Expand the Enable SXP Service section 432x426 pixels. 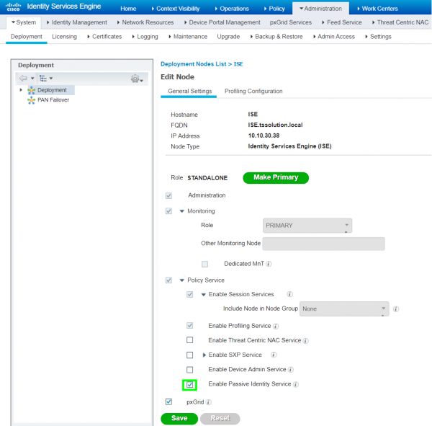(x=204, y=355)
